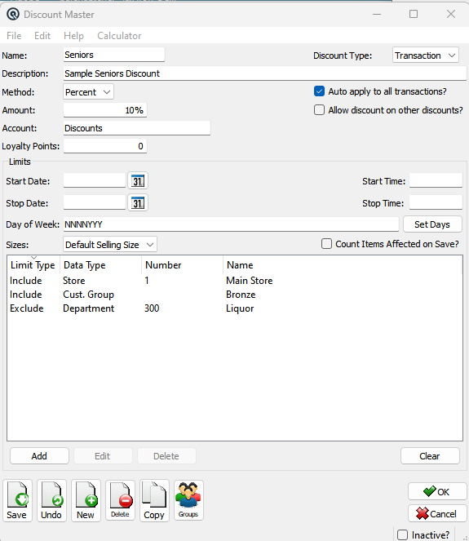Click the Add limit button
This screenshot has height=541, width=469.
click(39, 456)
